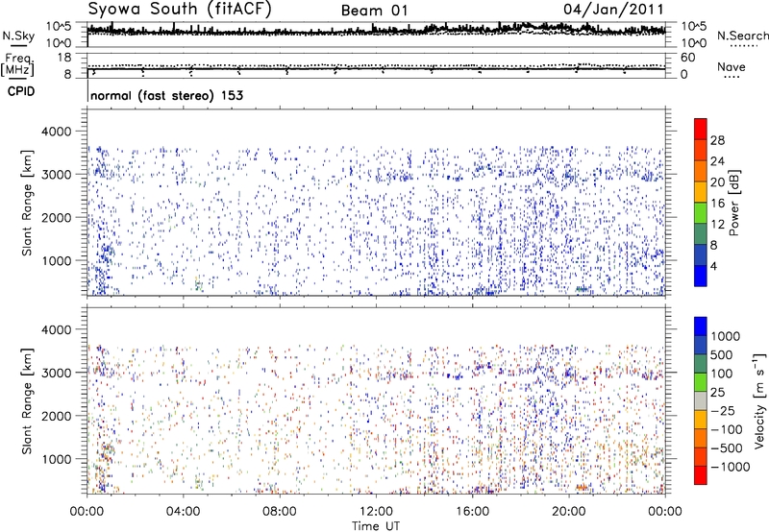
Task: Click the 04:00 time tick label
Action: pos(184,512)
